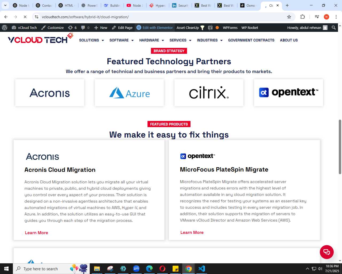Screen dimensions: 342x274
Task: Open comments icon in admin bar
Action: coord(85,28)
